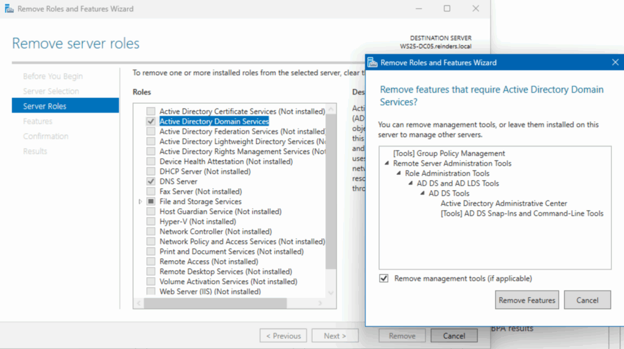The width and height of the screenshot is (624, 349).
Task: Click the wizard icon in popup dialog title
Action: point(372,62)
